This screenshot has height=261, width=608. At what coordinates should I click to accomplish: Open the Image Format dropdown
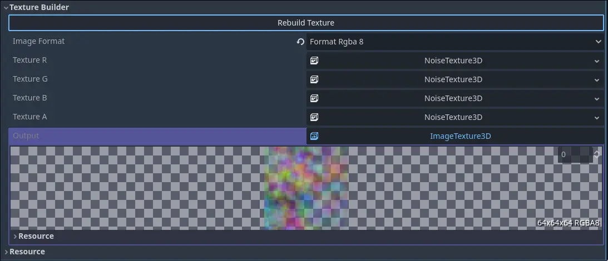455,42
